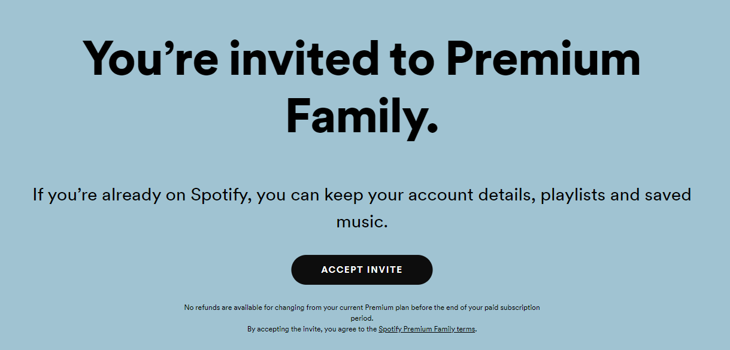Click the word "music." below the subtitle

coord(362,222)
